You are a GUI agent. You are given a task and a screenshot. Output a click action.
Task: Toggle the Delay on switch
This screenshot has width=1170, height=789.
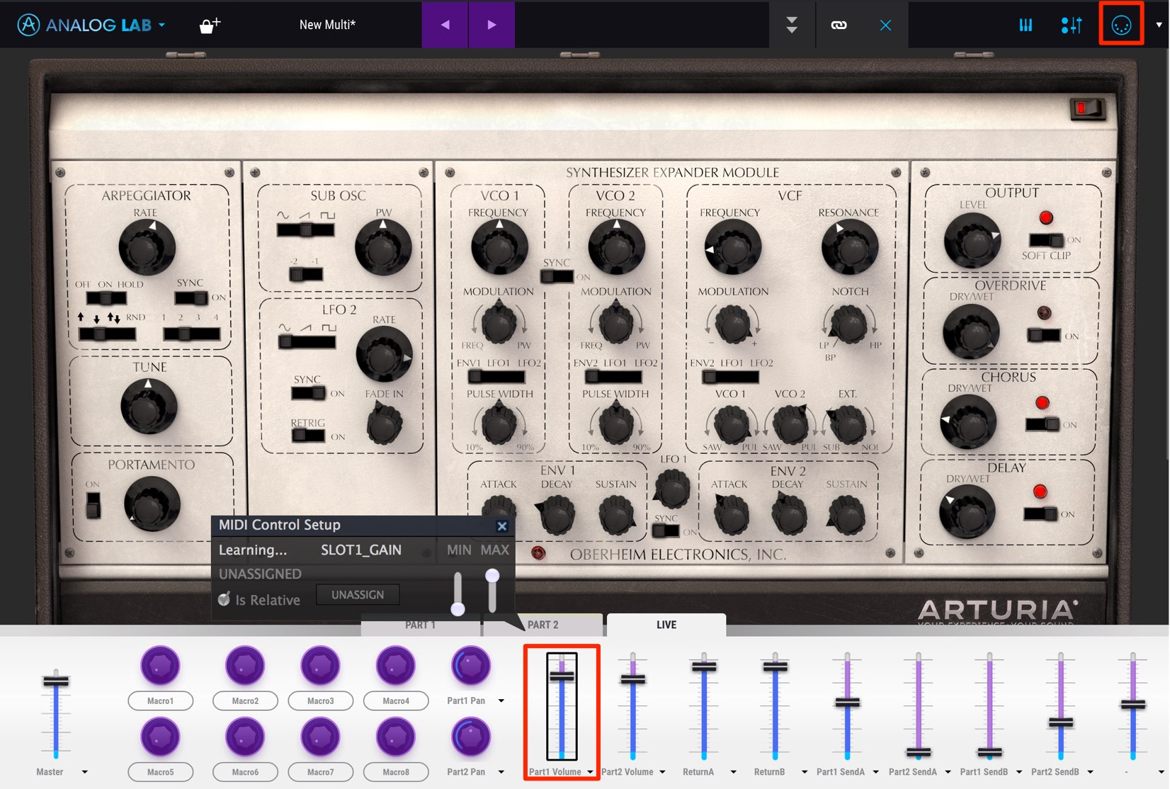pyautogui.click(x=1041, y=513)
